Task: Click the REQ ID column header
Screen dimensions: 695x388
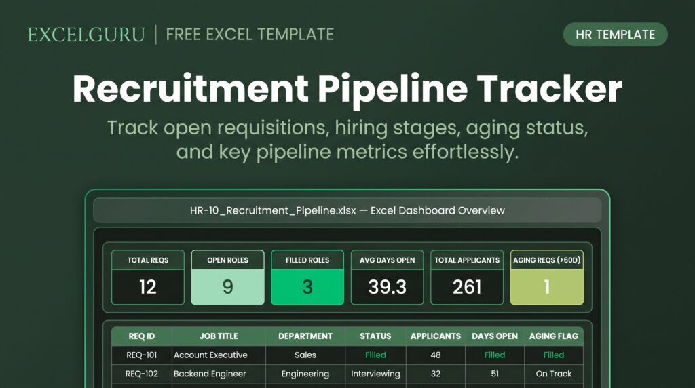Action: 142,336
